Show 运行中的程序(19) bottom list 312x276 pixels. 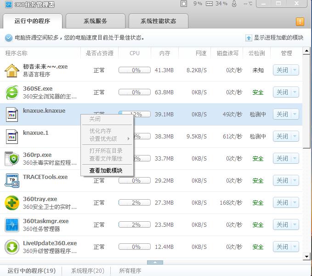click(32, 271)
